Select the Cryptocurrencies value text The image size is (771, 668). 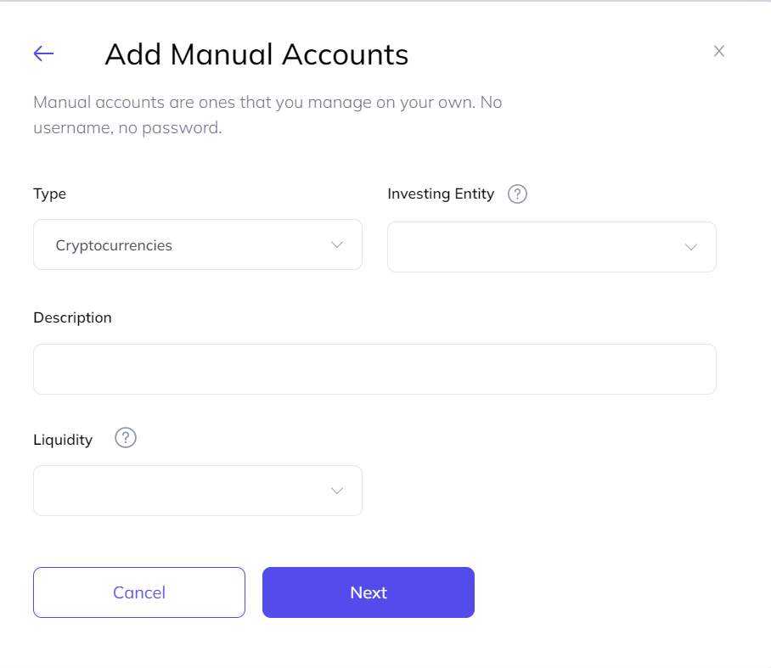point(114,245)
